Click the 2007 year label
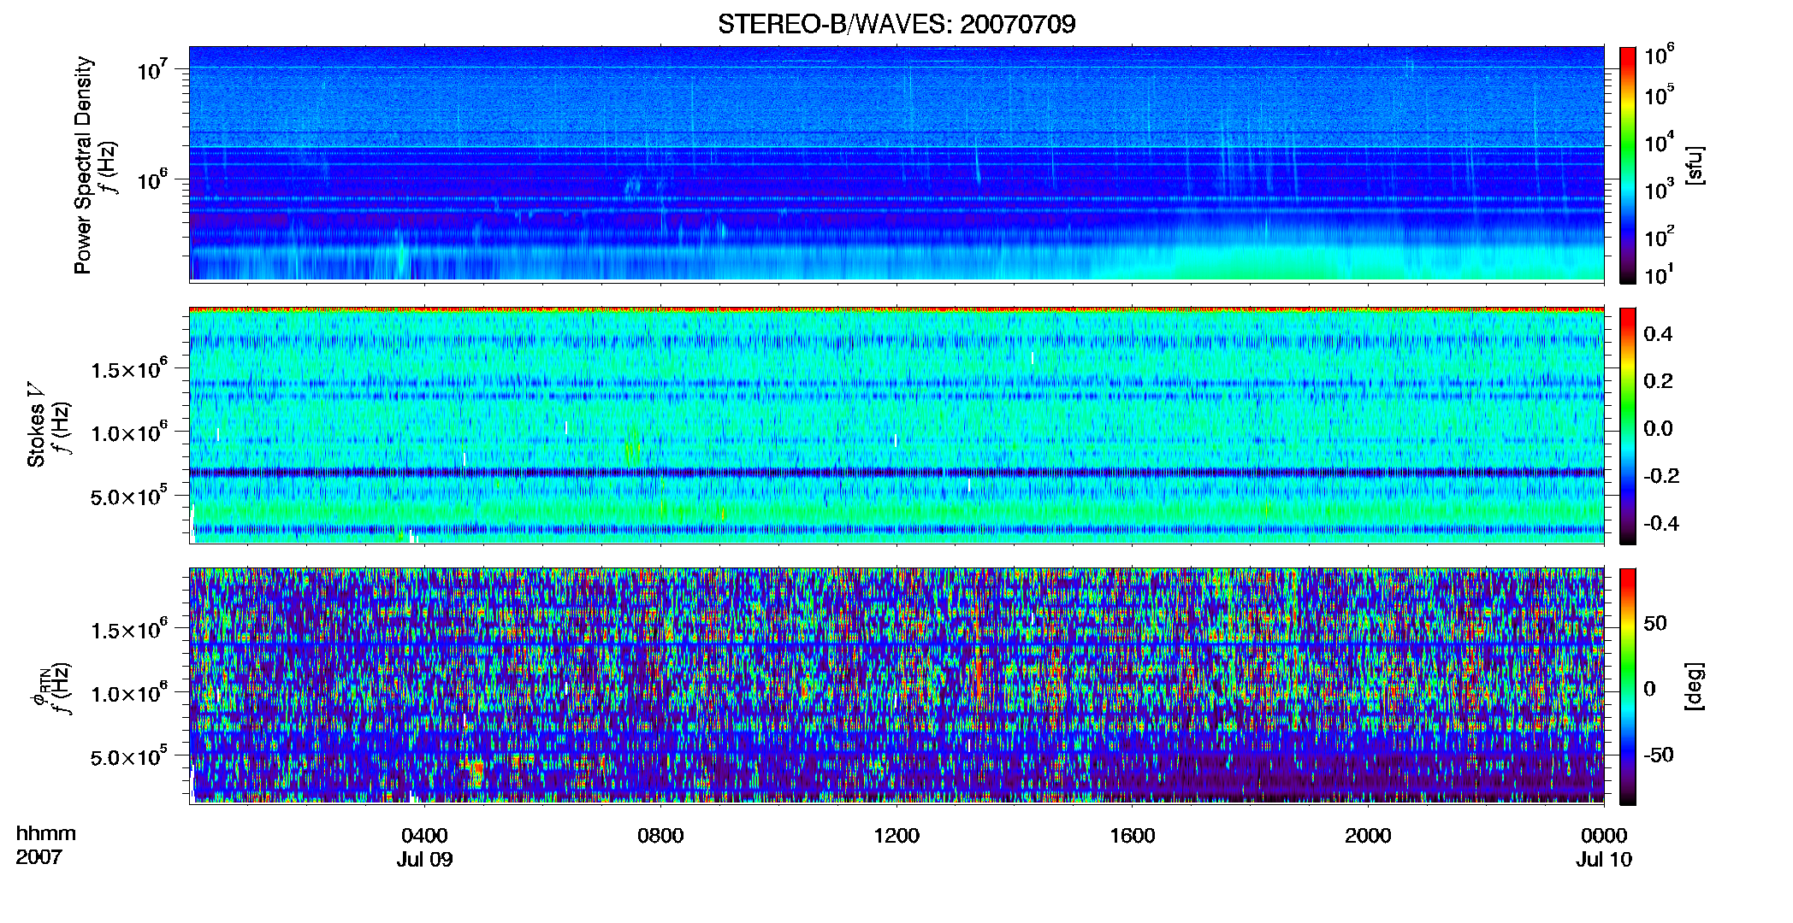The height and width of the screenshot is (923, 1793). [x=39, y=857]
